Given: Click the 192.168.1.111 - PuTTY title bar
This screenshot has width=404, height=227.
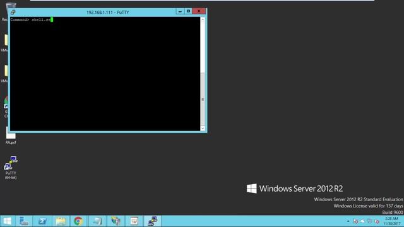Looking at the screenshot, I should pos(107,12).
